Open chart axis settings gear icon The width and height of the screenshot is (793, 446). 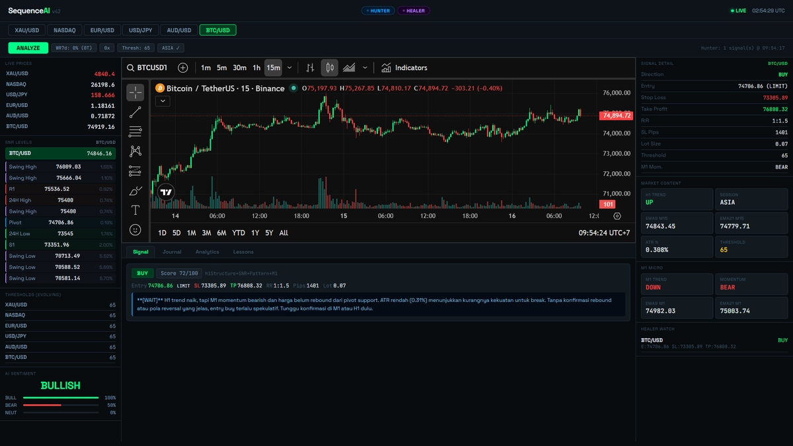617,216
